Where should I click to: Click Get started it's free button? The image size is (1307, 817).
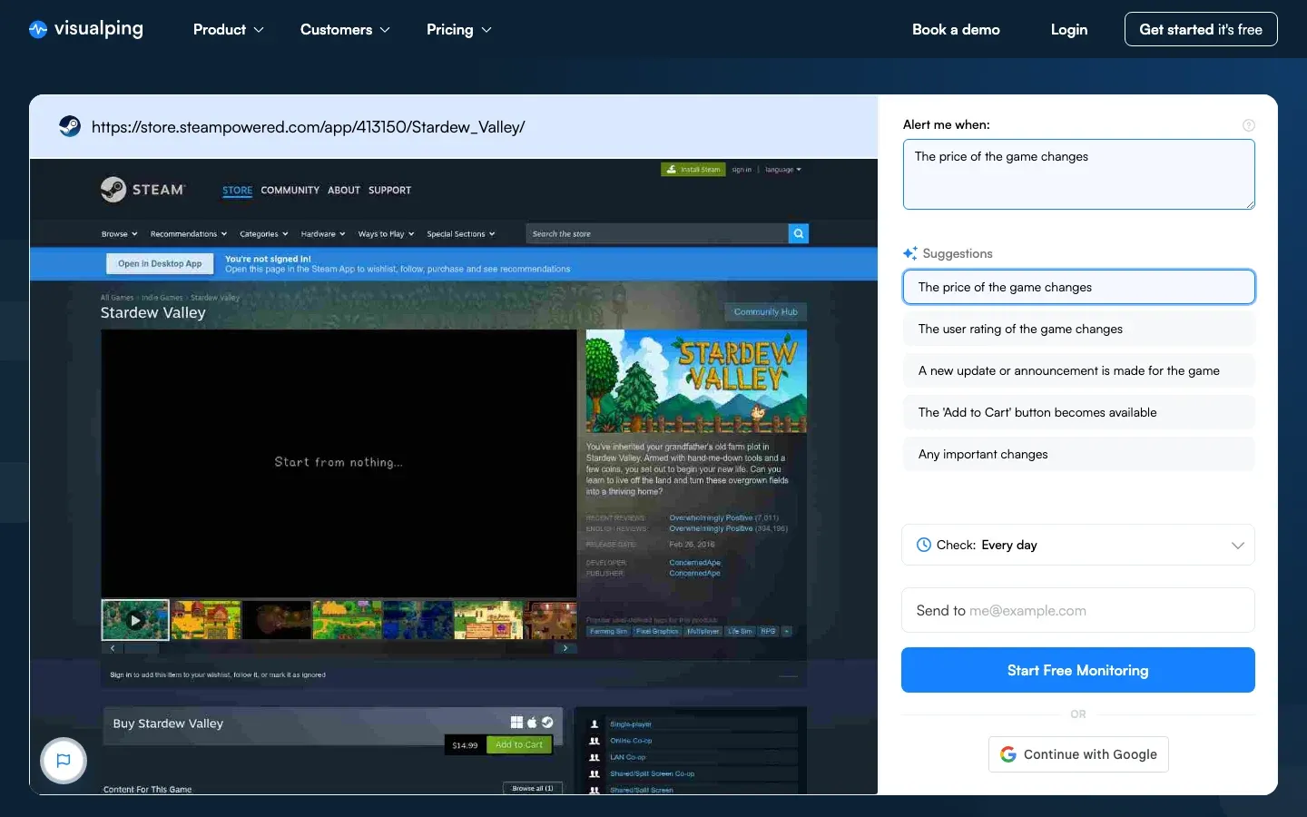click(x=1201, y=29)
